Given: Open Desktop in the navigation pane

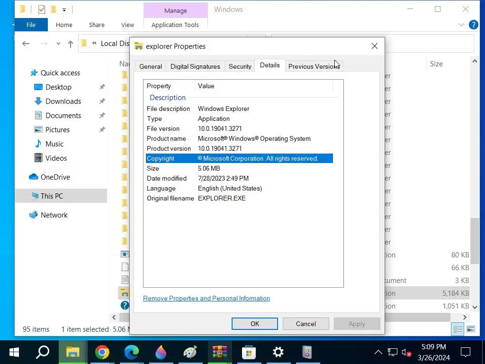Looking at the screenshot, I should [x=58, y=87].
